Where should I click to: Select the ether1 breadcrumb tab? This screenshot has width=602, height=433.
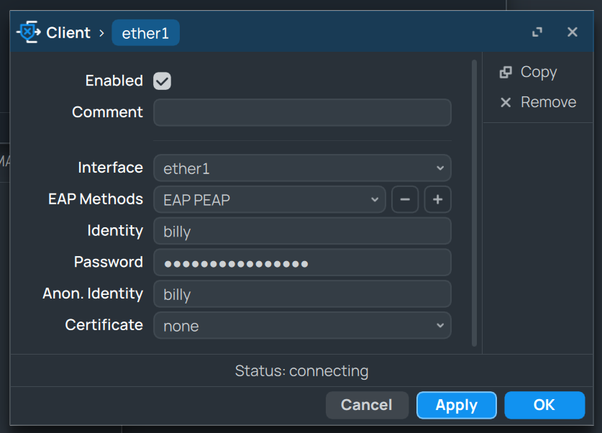click(x=145, y=33)
